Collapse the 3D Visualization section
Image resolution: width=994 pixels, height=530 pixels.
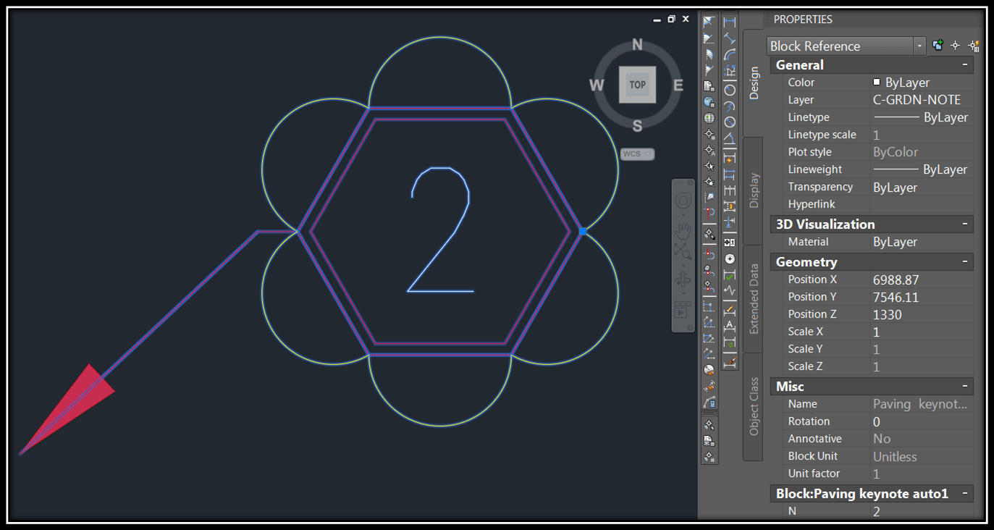[965, 224]
